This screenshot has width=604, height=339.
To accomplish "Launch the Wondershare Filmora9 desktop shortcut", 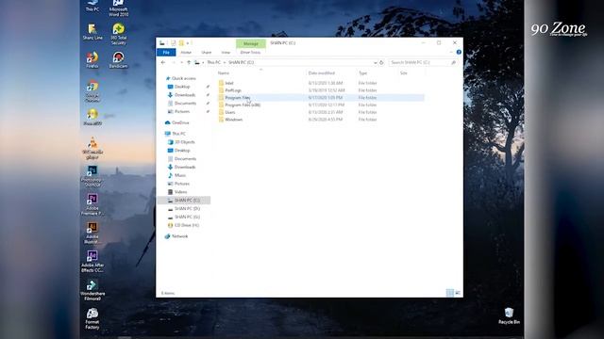I will [x=92, y=290].
